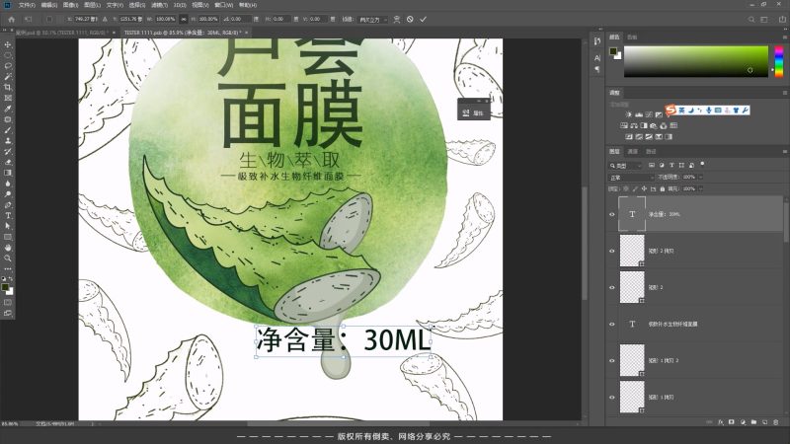The height and width of the screenshot is (444, 790).
Task: Click the foreground color swatch in toolbar
Action: (x=6, y=286)
